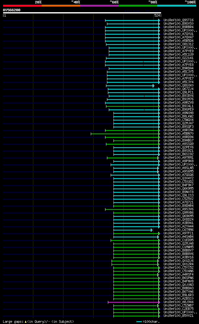Select the UniRef100_A5C3Y4 label

[x=178, y=82]
